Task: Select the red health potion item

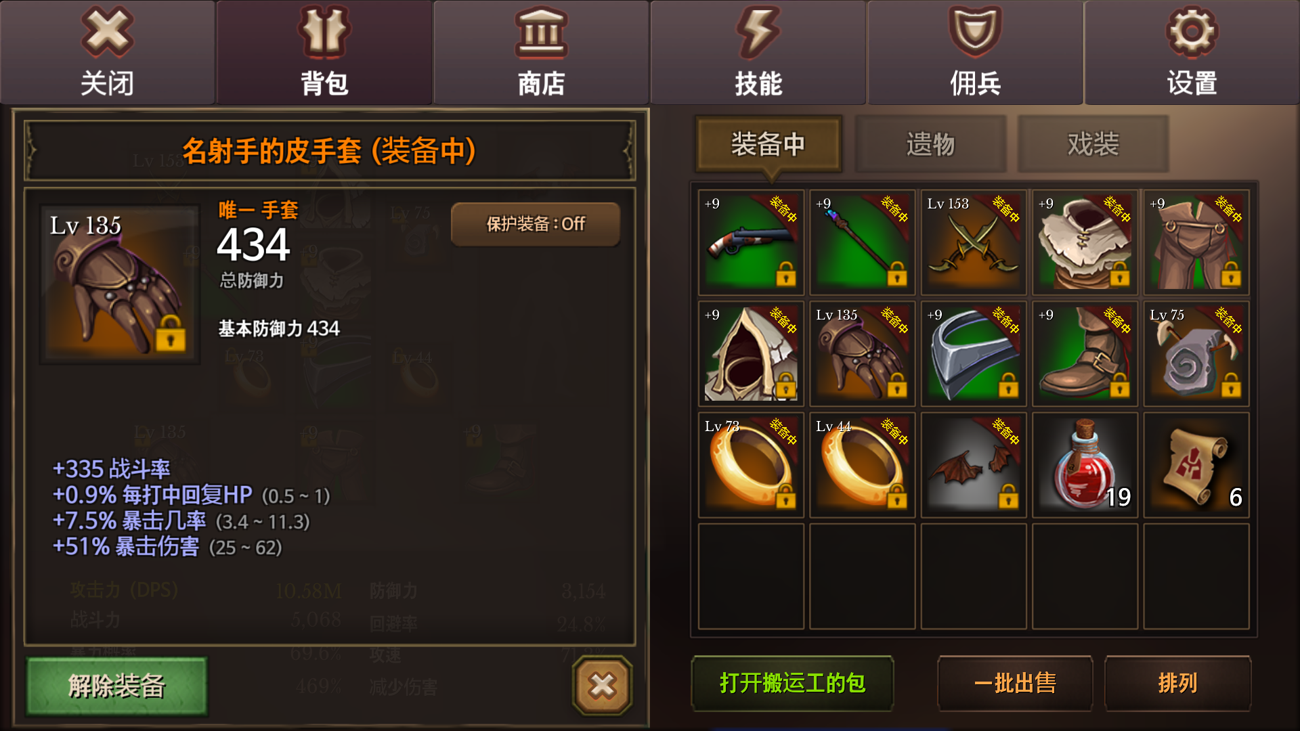Action: click(x=1085, y=465)
